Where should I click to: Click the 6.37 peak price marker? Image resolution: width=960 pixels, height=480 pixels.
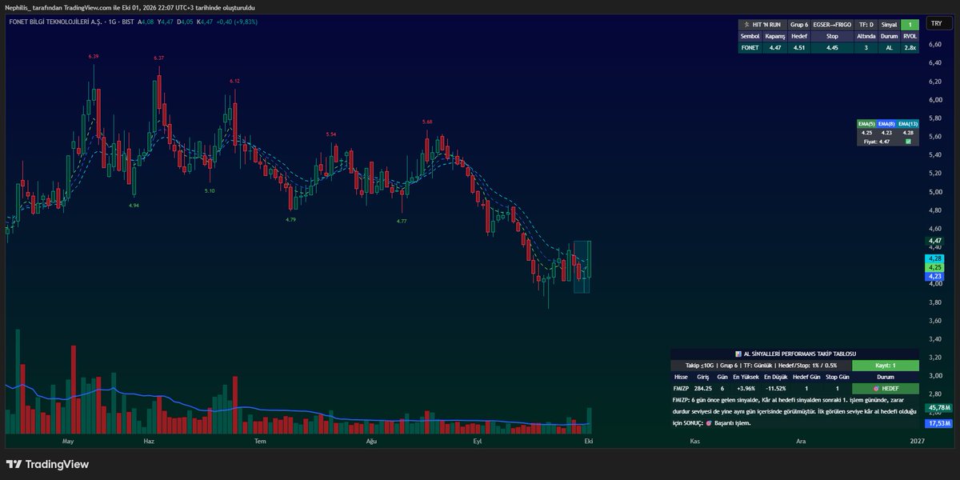pyautogui.click(x=158, y=58)
